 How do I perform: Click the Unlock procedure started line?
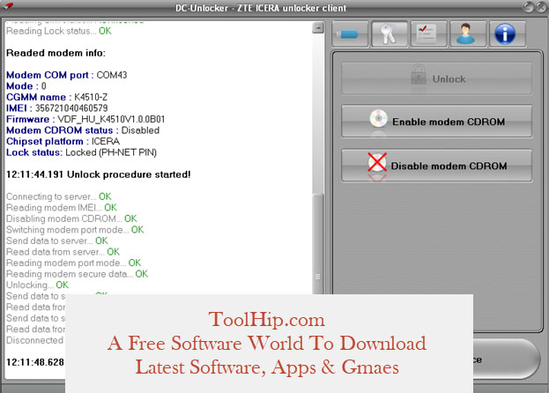coord(99,174)
